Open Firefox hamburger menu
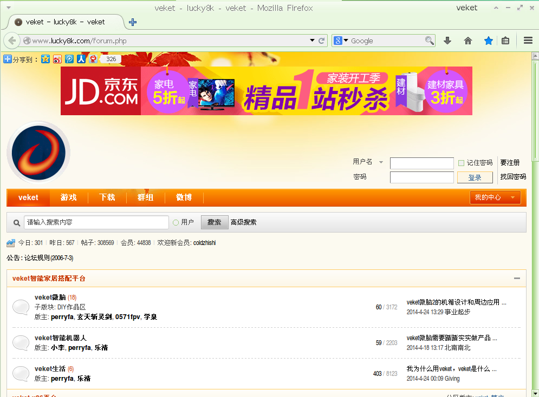Viewport: 539px width, 397px height. [528, 41]
